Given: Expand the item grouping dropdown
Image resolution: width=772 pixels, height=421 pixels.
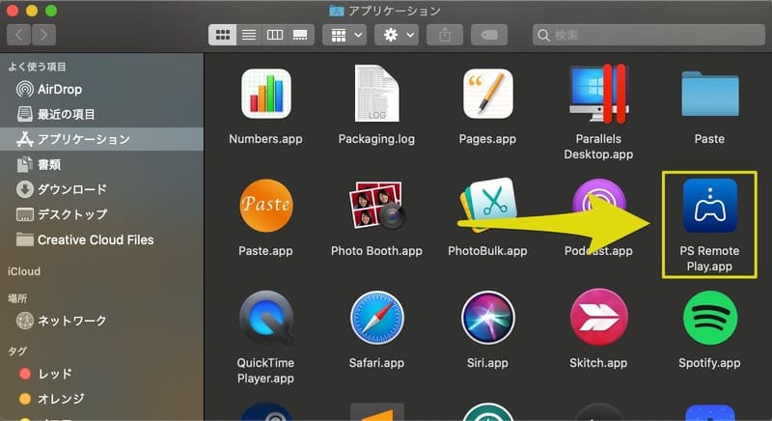Looking at the screenshot, I should pos(346,35).
